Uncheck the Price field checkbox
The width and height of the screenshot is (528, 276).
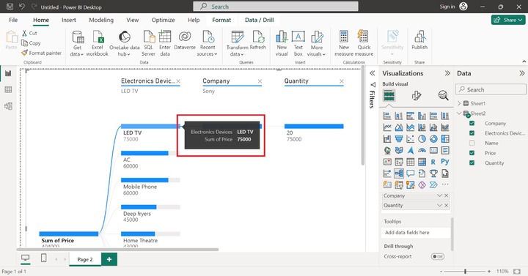coord(472,153)
